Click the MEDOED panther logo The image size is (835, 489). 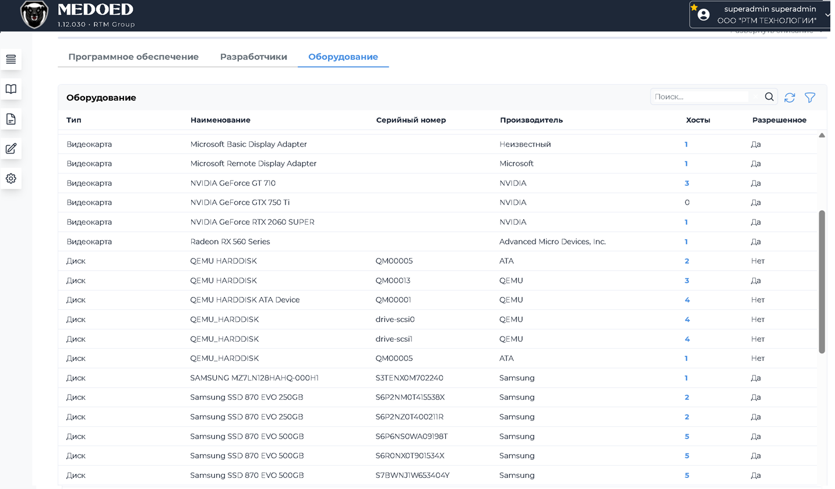34,15
